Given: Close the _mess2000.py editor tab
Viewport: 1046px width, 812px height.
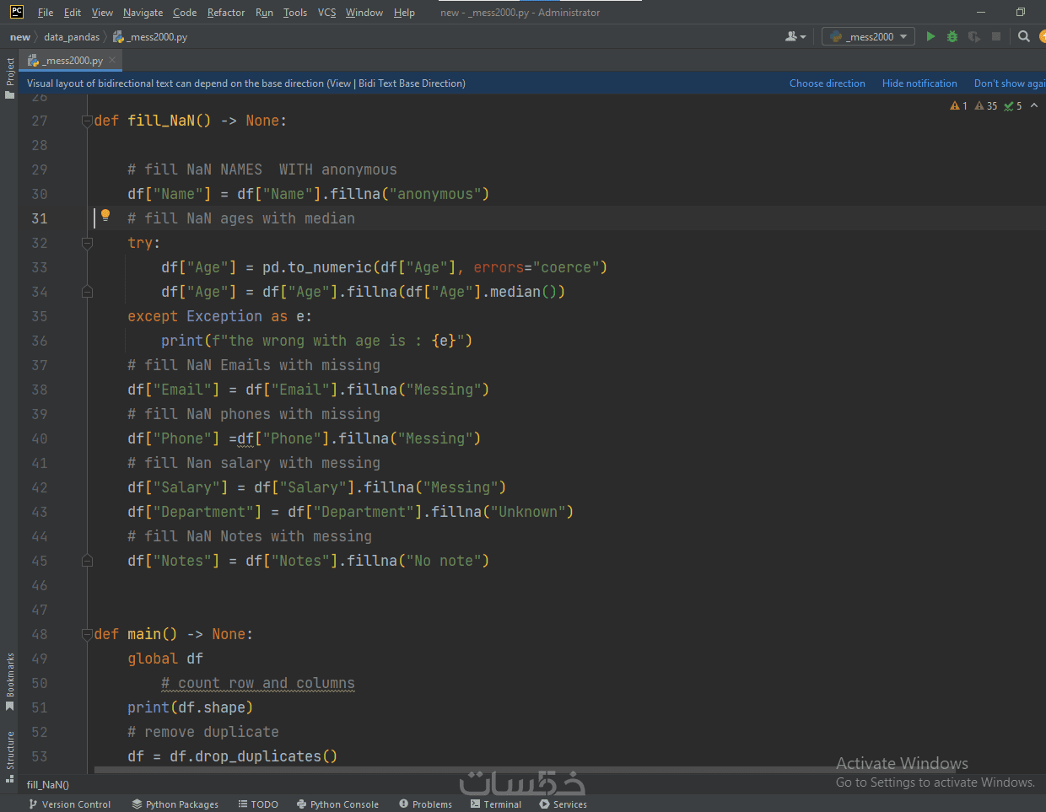Looking at the screenshot, I should [112, 60].
